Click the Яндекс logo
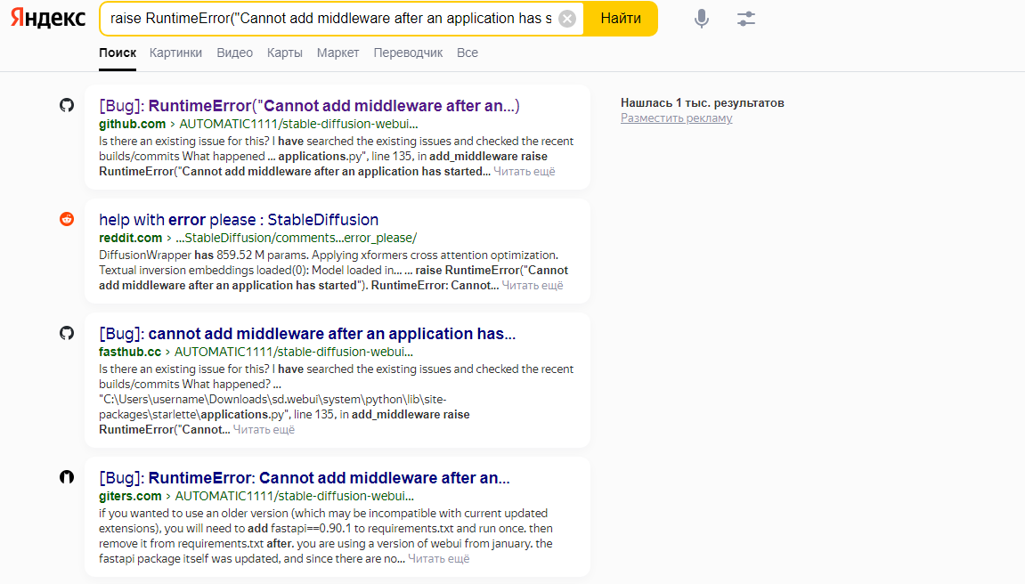 click(48, 19)
